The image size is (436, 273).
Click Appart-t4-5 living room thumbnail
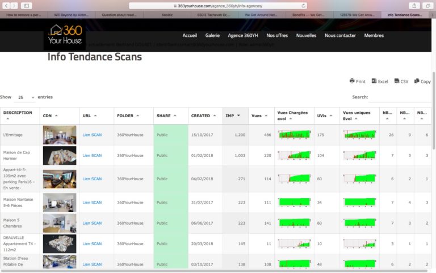(60, 179)
